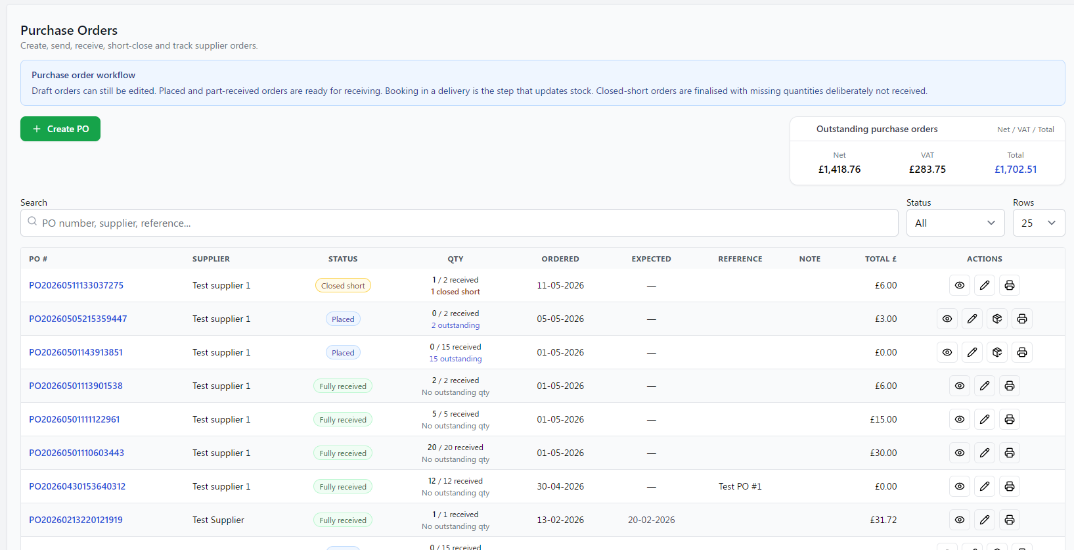Click Fully received badge for PO20260213220121919

point(343,520)
